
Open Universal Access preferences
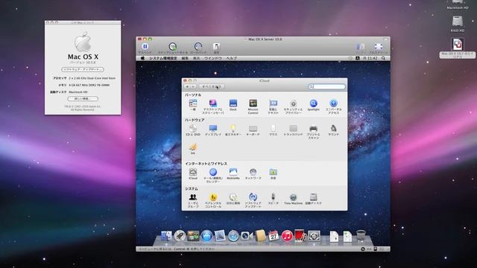[x=333, y=106]
